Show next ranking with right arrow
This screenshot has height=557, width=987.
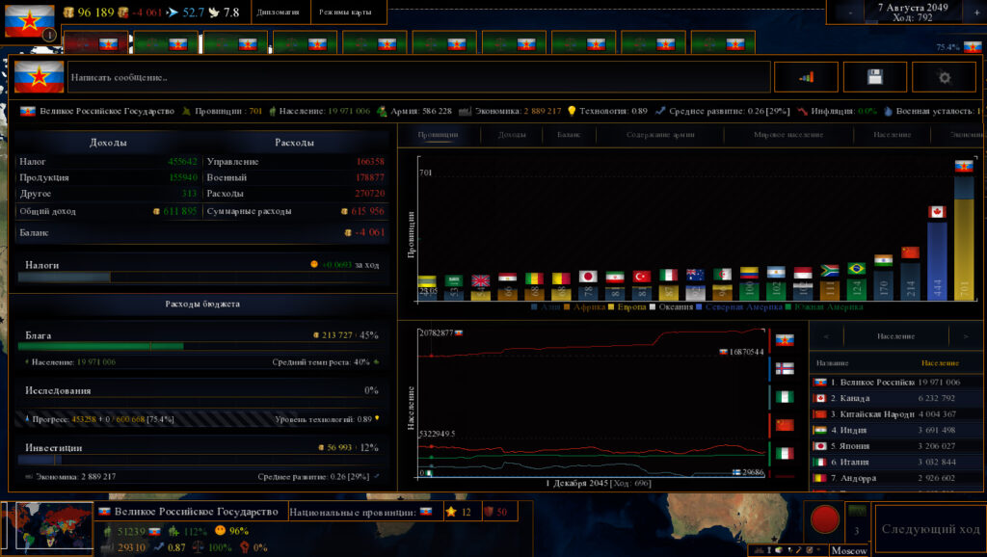point(965,336)
